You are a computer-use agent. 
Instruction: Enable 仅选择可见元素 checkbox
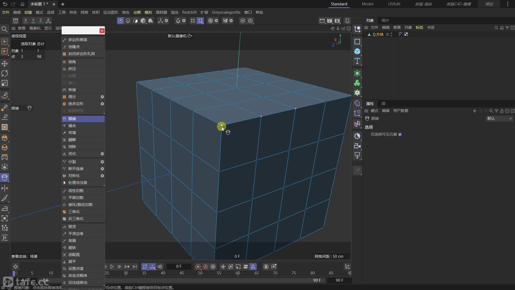coord(400,135)
